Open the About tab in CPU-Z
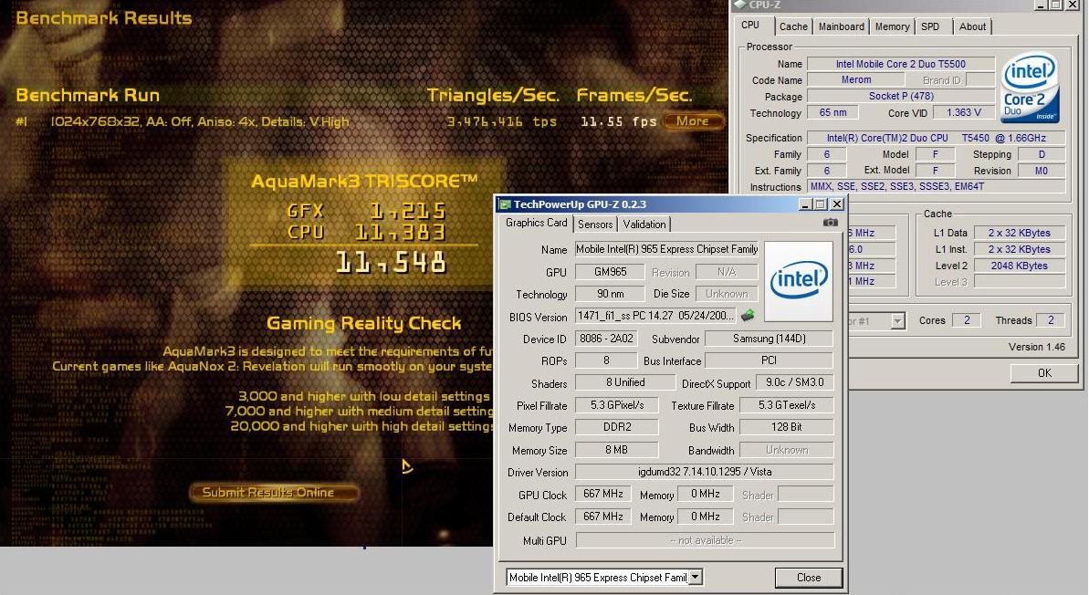The image size is (1089, 595). pyautogui.click(x=972, y=26)
